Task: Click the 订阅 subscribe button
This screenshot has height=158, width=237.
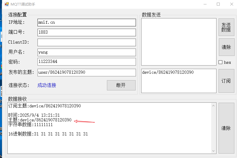Action: pyautogui.click(x=226, y=81)
